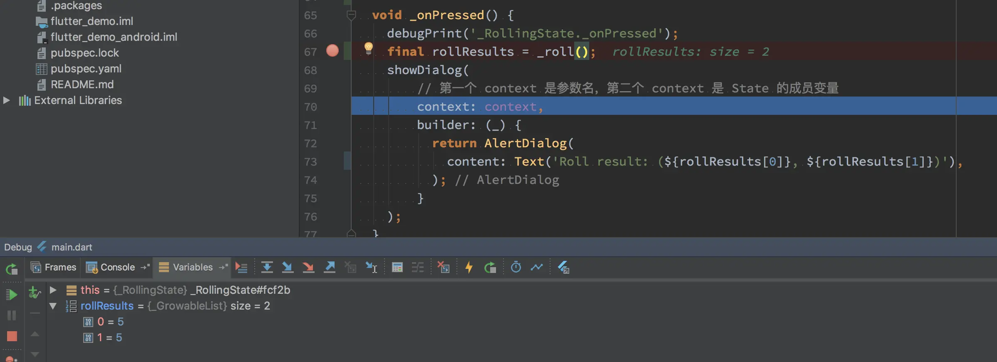Click the Trace Current Stream Chain icon

point(417,267)
